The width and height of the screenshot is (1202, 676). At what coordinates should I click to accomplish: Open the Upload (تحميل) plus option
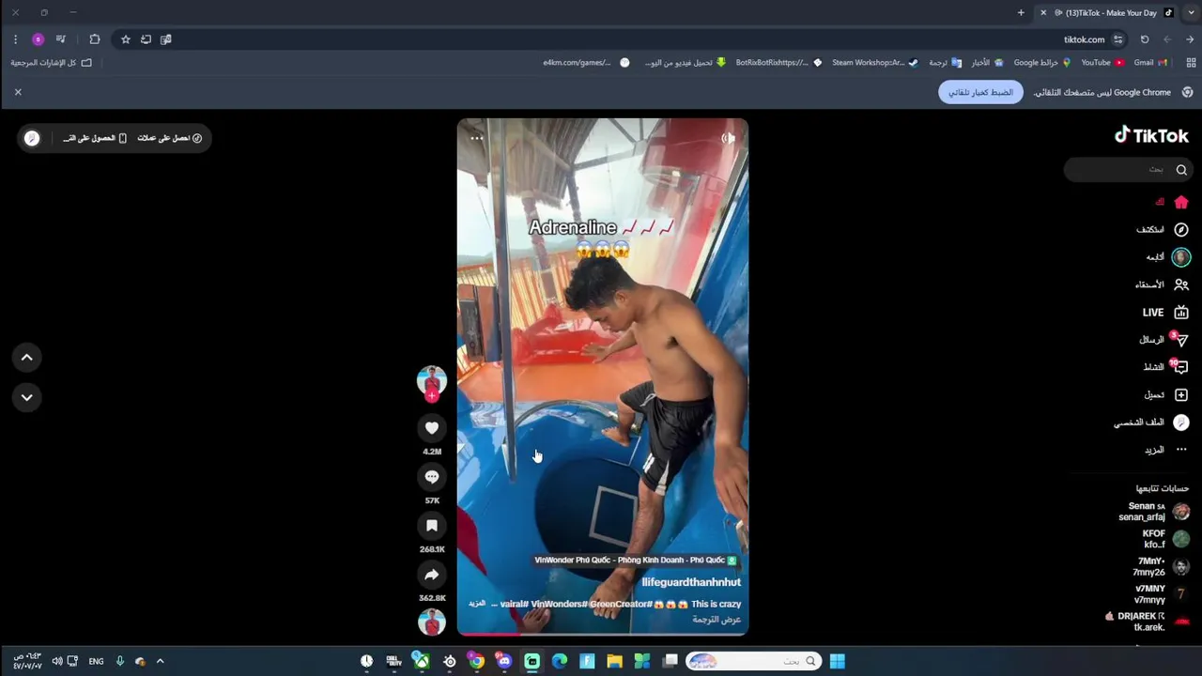1166,395
